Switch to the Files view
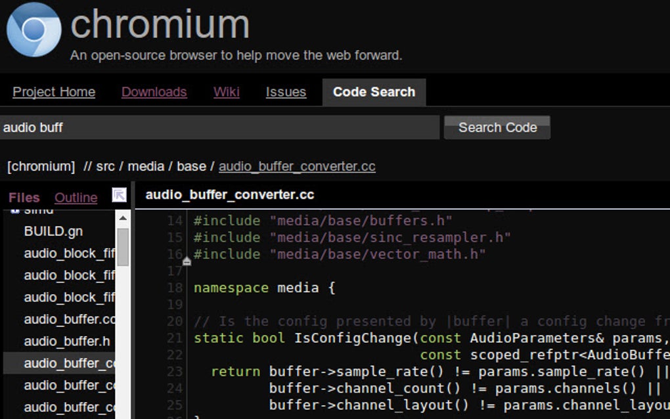Image resolution: width=670 pixels, height=419 pixels. click(24, 198)
